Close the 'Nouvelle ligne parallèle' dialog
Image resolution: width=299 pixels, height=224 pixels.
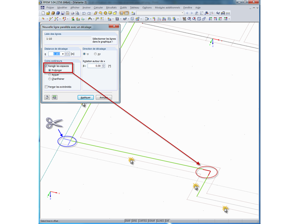pyautogui.click(x=114, y=26)
